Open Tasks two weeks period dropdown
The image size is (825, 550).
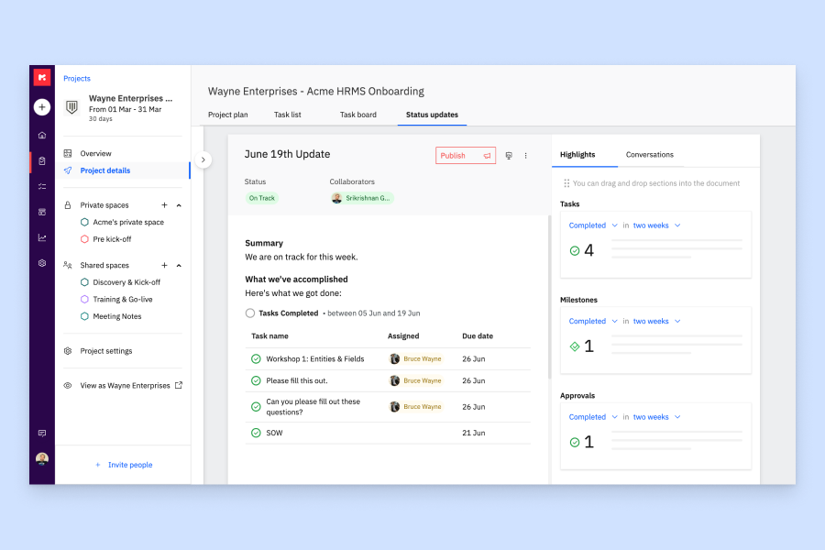coord(656,225)
